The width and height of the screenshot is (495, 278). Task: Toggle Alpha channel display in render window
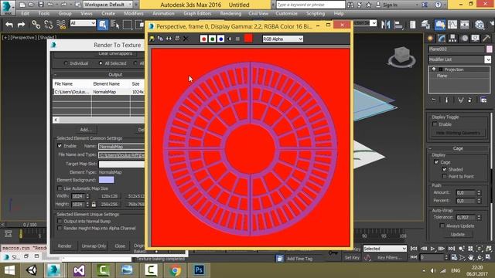(229, 39)
